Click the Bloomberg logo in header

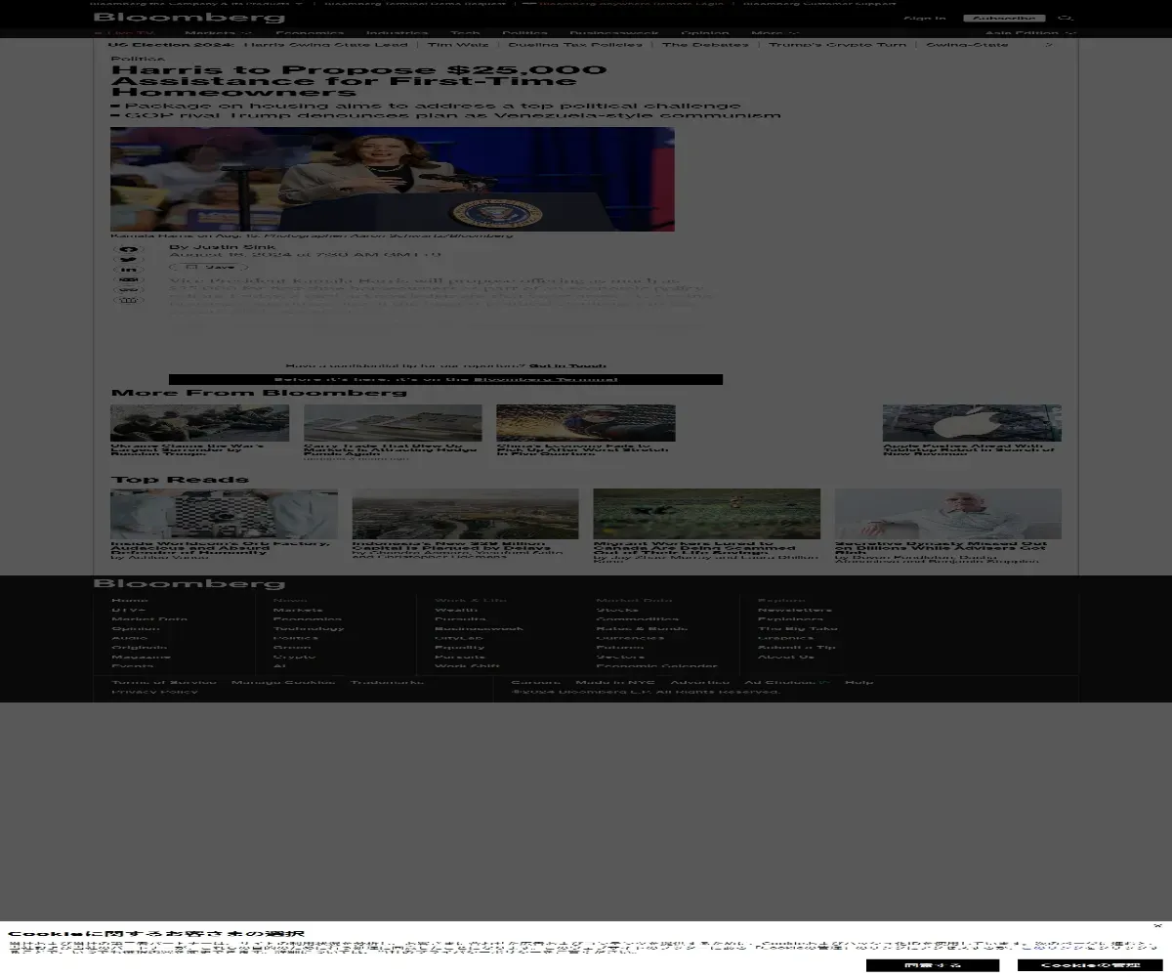click(x=188, y=18)
